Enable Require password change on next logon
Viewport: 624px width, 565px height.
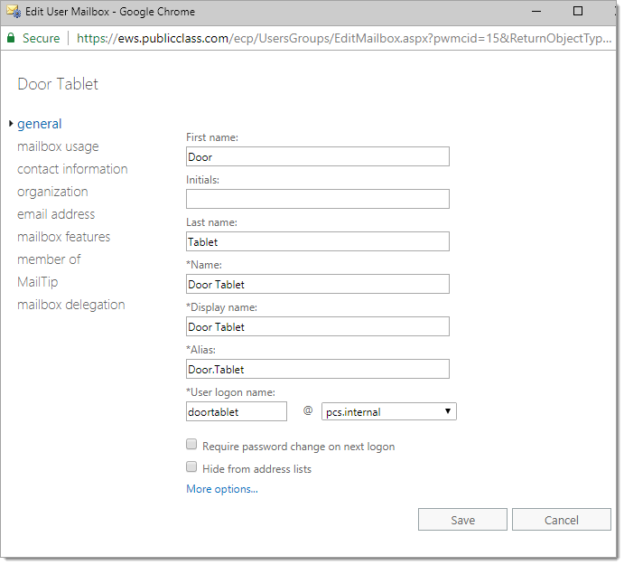[x=191, y=445]
